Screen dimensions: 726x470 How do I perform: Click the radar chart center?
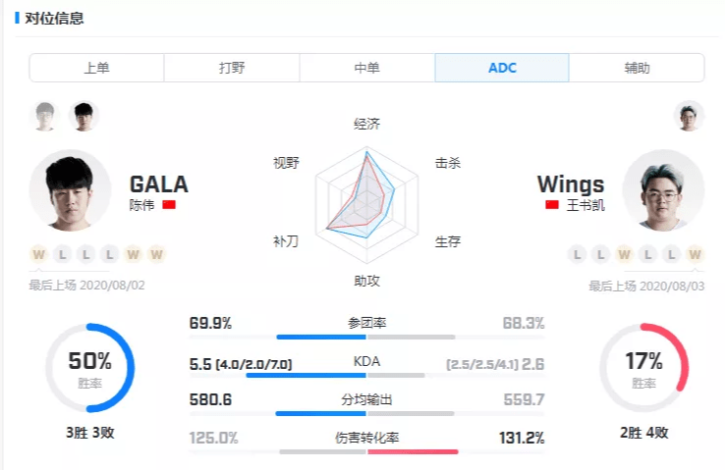tap(367, 203)
